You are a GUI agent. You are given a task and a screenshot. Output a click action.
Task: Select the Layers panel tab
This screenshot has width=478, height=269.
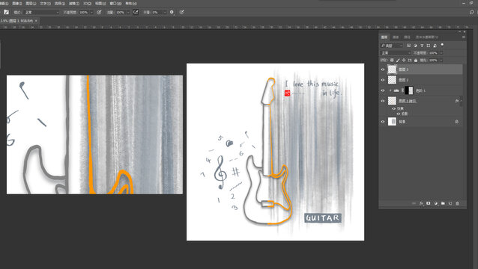point(384,37)
